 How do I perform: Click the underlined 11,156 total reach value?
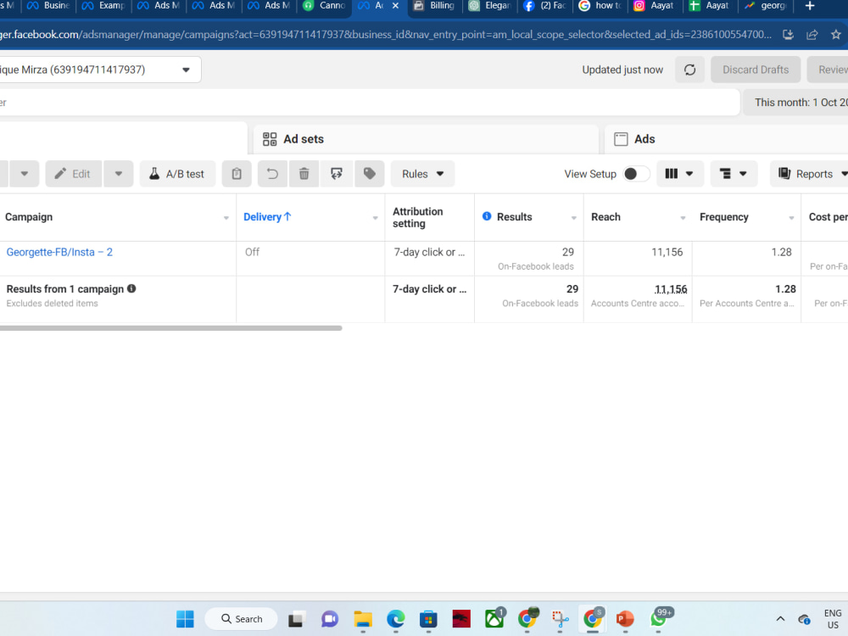pyautogui.click(x=671, y=289)
